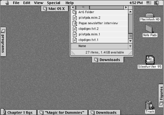Click the vertical scroll up arrow
The width and height of the screenshot is (164, 115).
pyautogui.click(x=130, y=12)
